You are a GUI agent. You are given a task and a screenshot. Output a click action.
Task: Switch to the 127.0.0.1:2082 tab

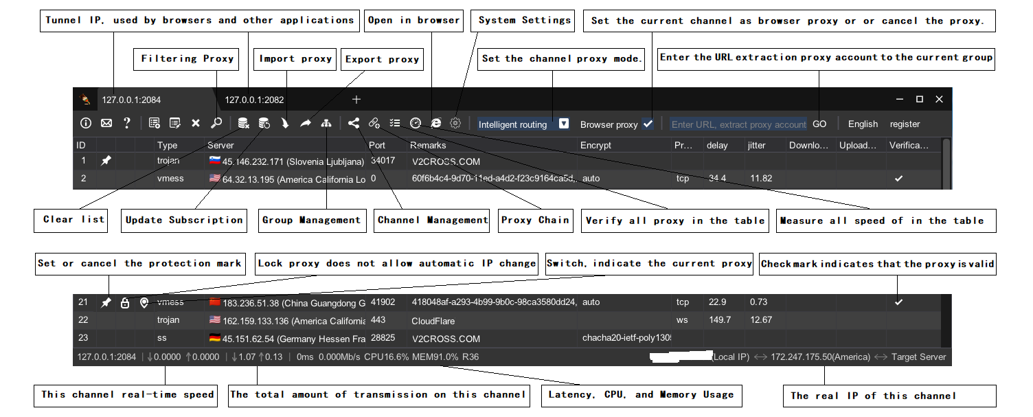click(254, 100)
